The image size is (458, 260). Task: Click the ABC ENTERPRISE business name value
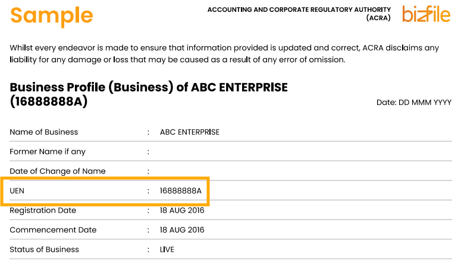click(190, 132)
